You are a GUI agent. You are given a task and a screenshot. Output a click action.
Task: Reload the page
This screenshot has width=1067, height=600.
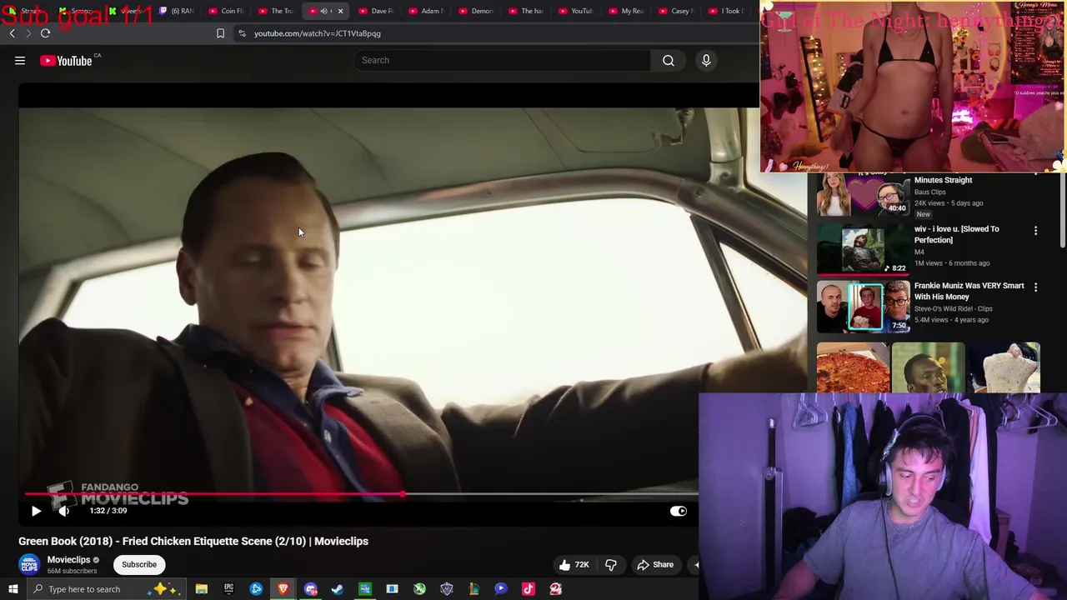45,33
